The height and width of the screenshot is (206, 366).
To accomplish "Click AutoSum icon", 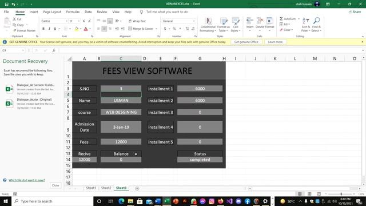I will tap(281, 19).
